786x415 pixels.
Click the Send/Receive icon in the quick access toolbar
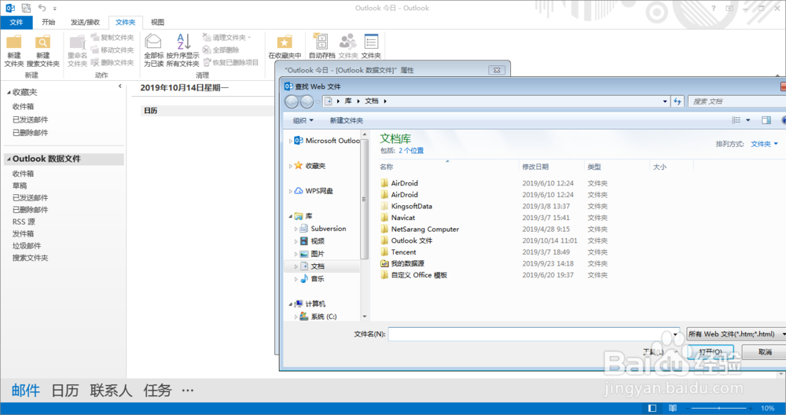pos(26,8)
